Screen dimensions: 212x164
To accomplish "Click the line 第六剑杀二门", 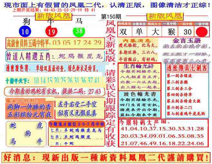I will (x=179, y=107).
